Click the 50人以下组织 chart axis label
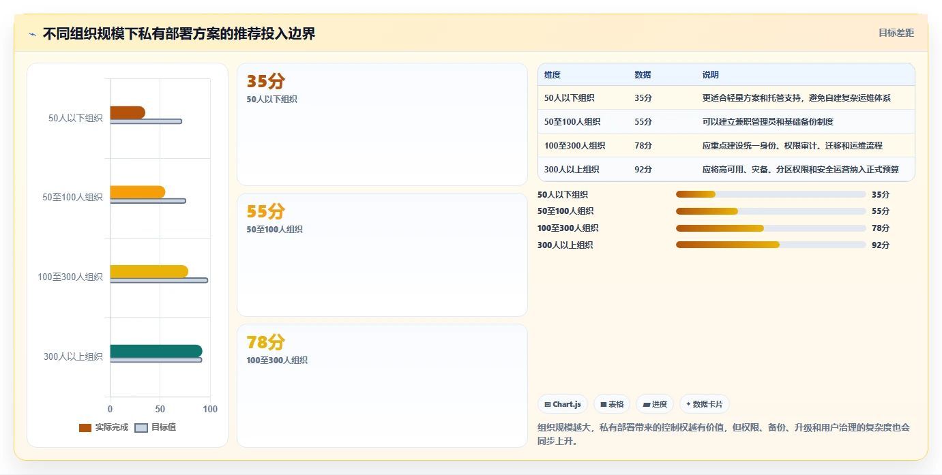Screen dimensions: 942x475 click(x=75, y=118)
